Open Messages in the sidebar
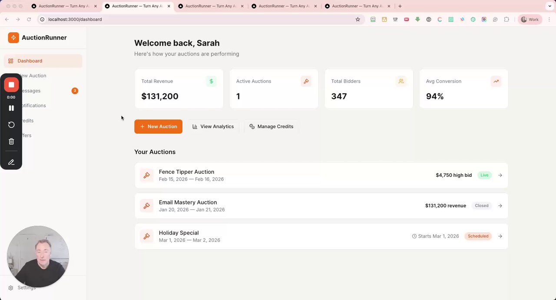Screen dimensions: 556x300 [x=43, y=91]
